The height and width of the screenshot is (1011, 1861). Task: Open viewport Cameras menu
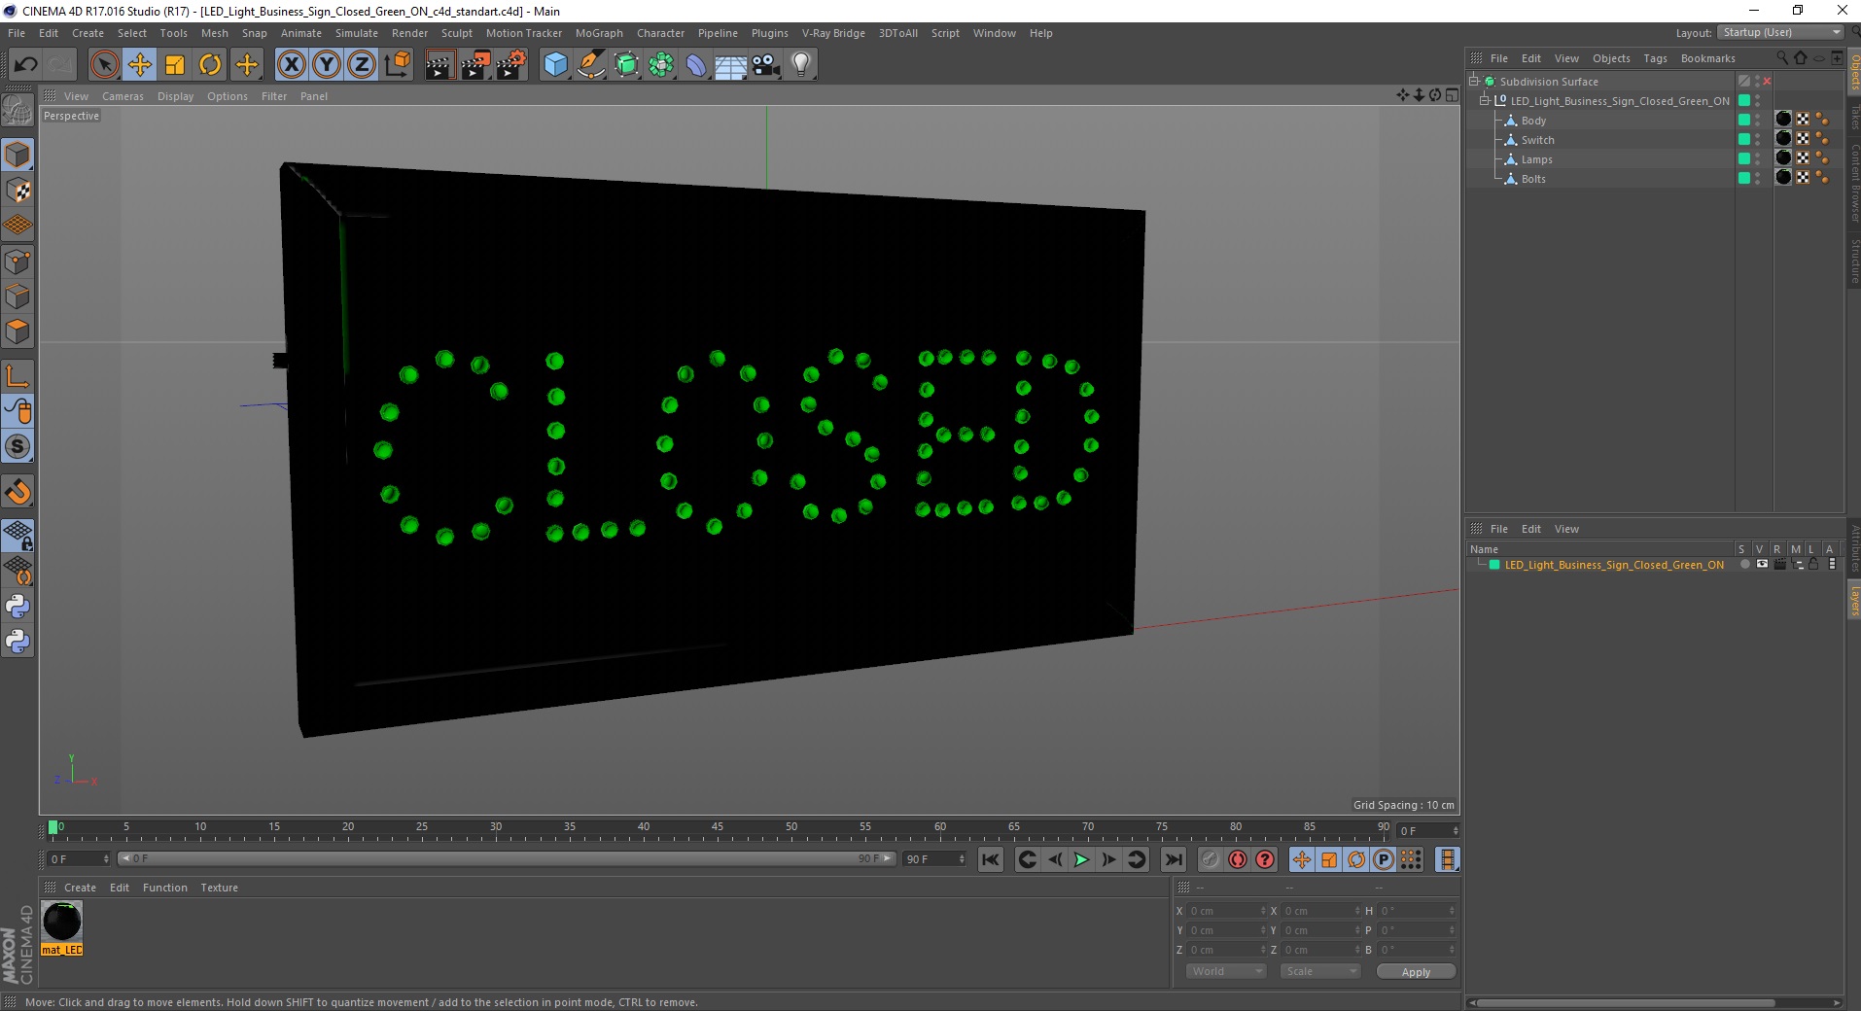coord(123,96)
